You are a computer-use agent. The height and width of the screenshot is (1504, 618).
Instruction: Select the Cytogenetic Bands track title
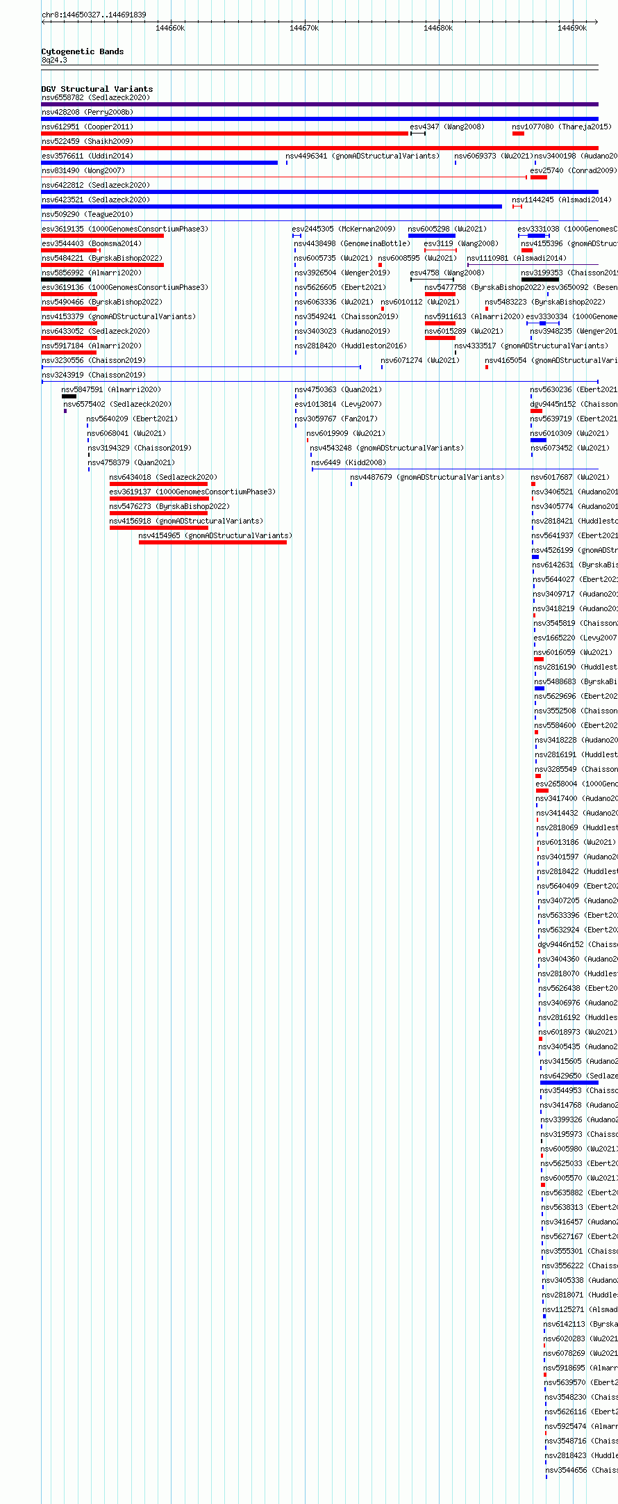pos(83,51)
